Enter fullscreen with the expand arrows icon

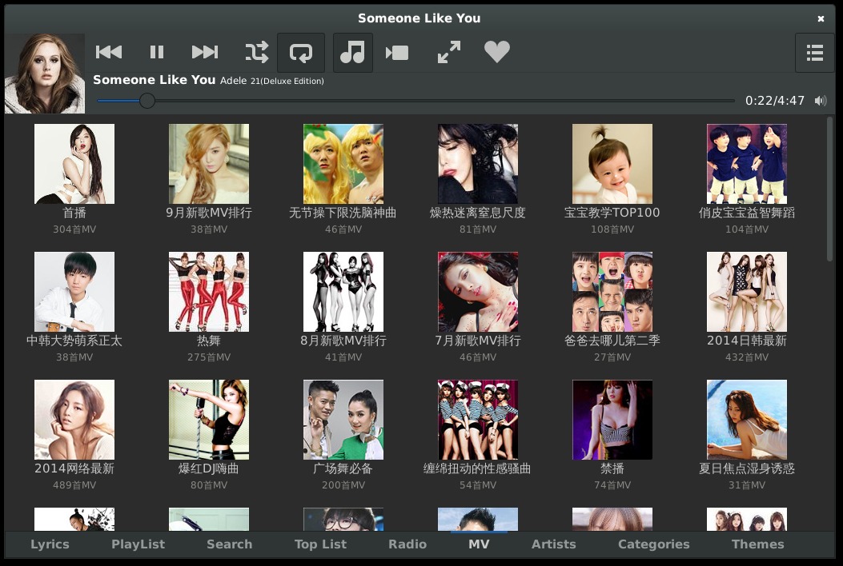point(449,52)
